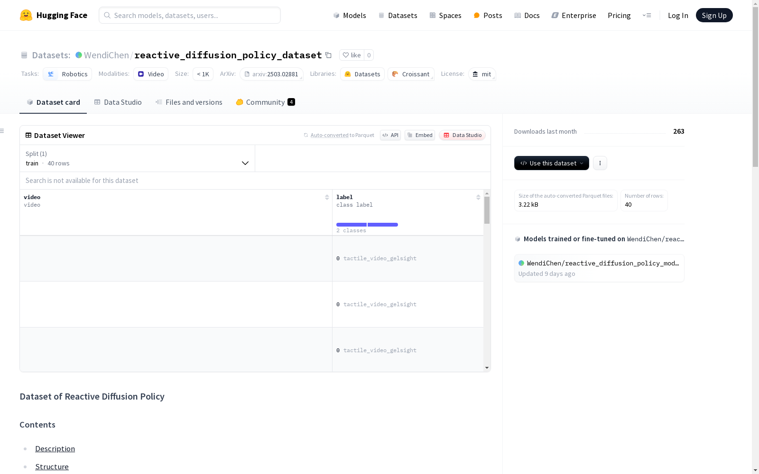Viewport: 759px width, 474px height.
Task: Open the arxiv:2503.02881 paper tag
Action: [271, 74]
